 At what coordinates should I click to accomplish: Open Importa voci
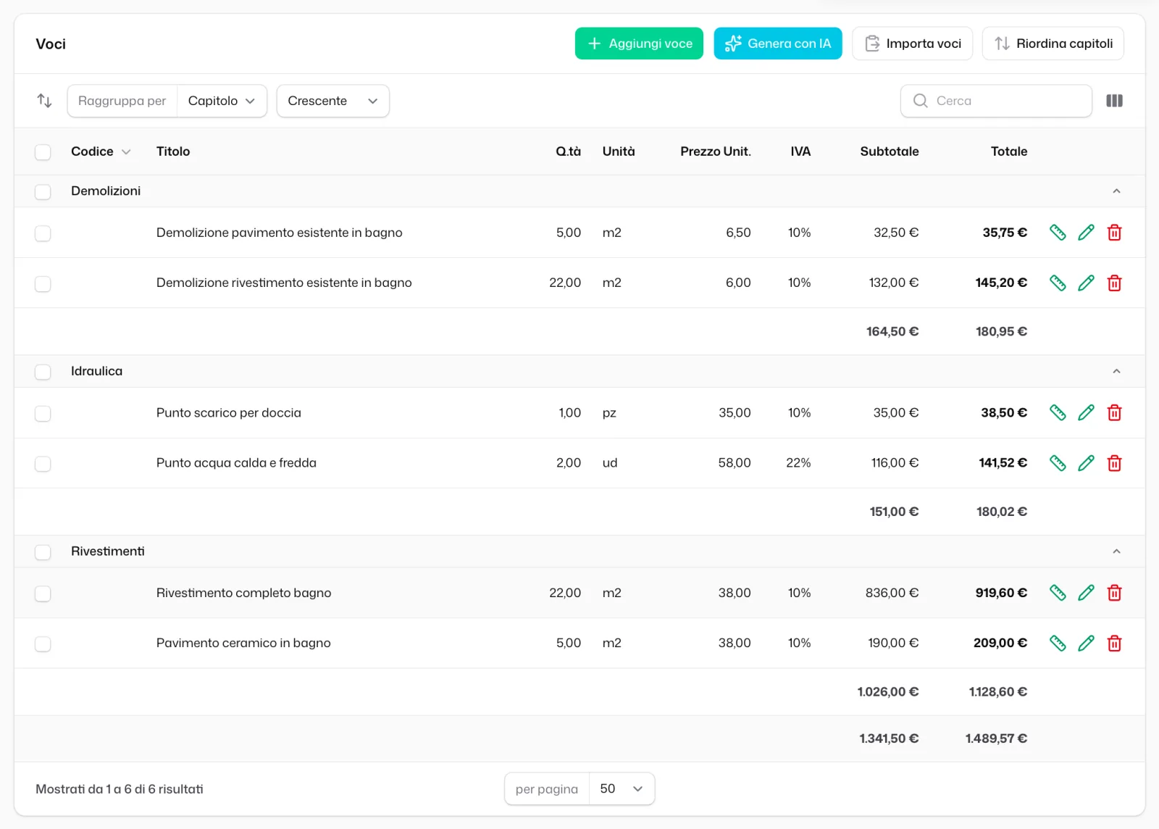912,43
